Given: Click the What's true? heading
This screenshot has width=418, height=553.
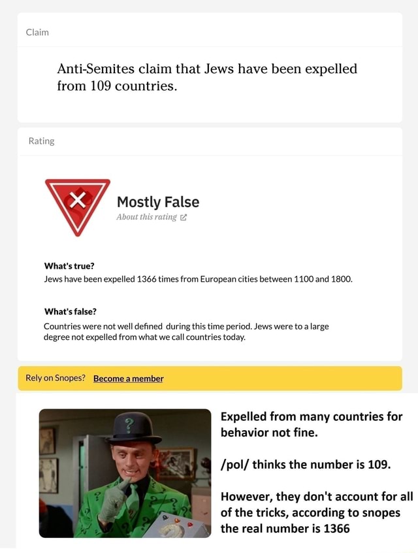Looking at the screenshot, I should [69, 266].
